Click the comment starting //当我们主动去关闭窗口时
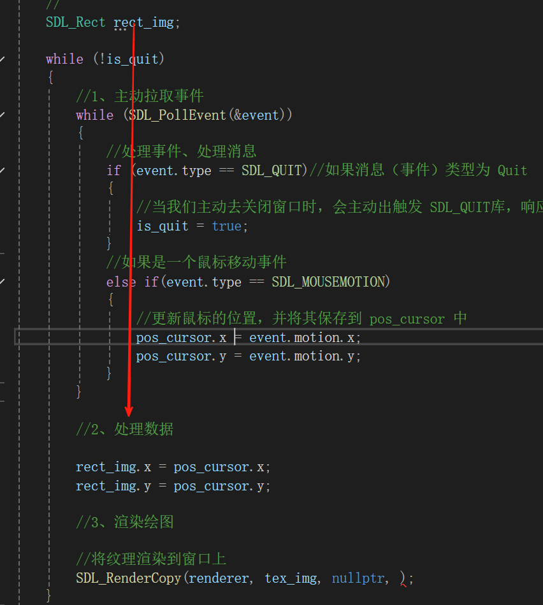Screen dimensions: 543x605 (x=340, y=207)
